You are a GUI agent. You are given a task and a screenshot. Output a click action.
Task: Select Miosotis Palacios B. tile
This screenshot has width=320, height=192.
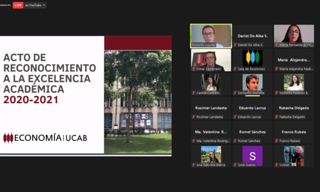[294, 84]
